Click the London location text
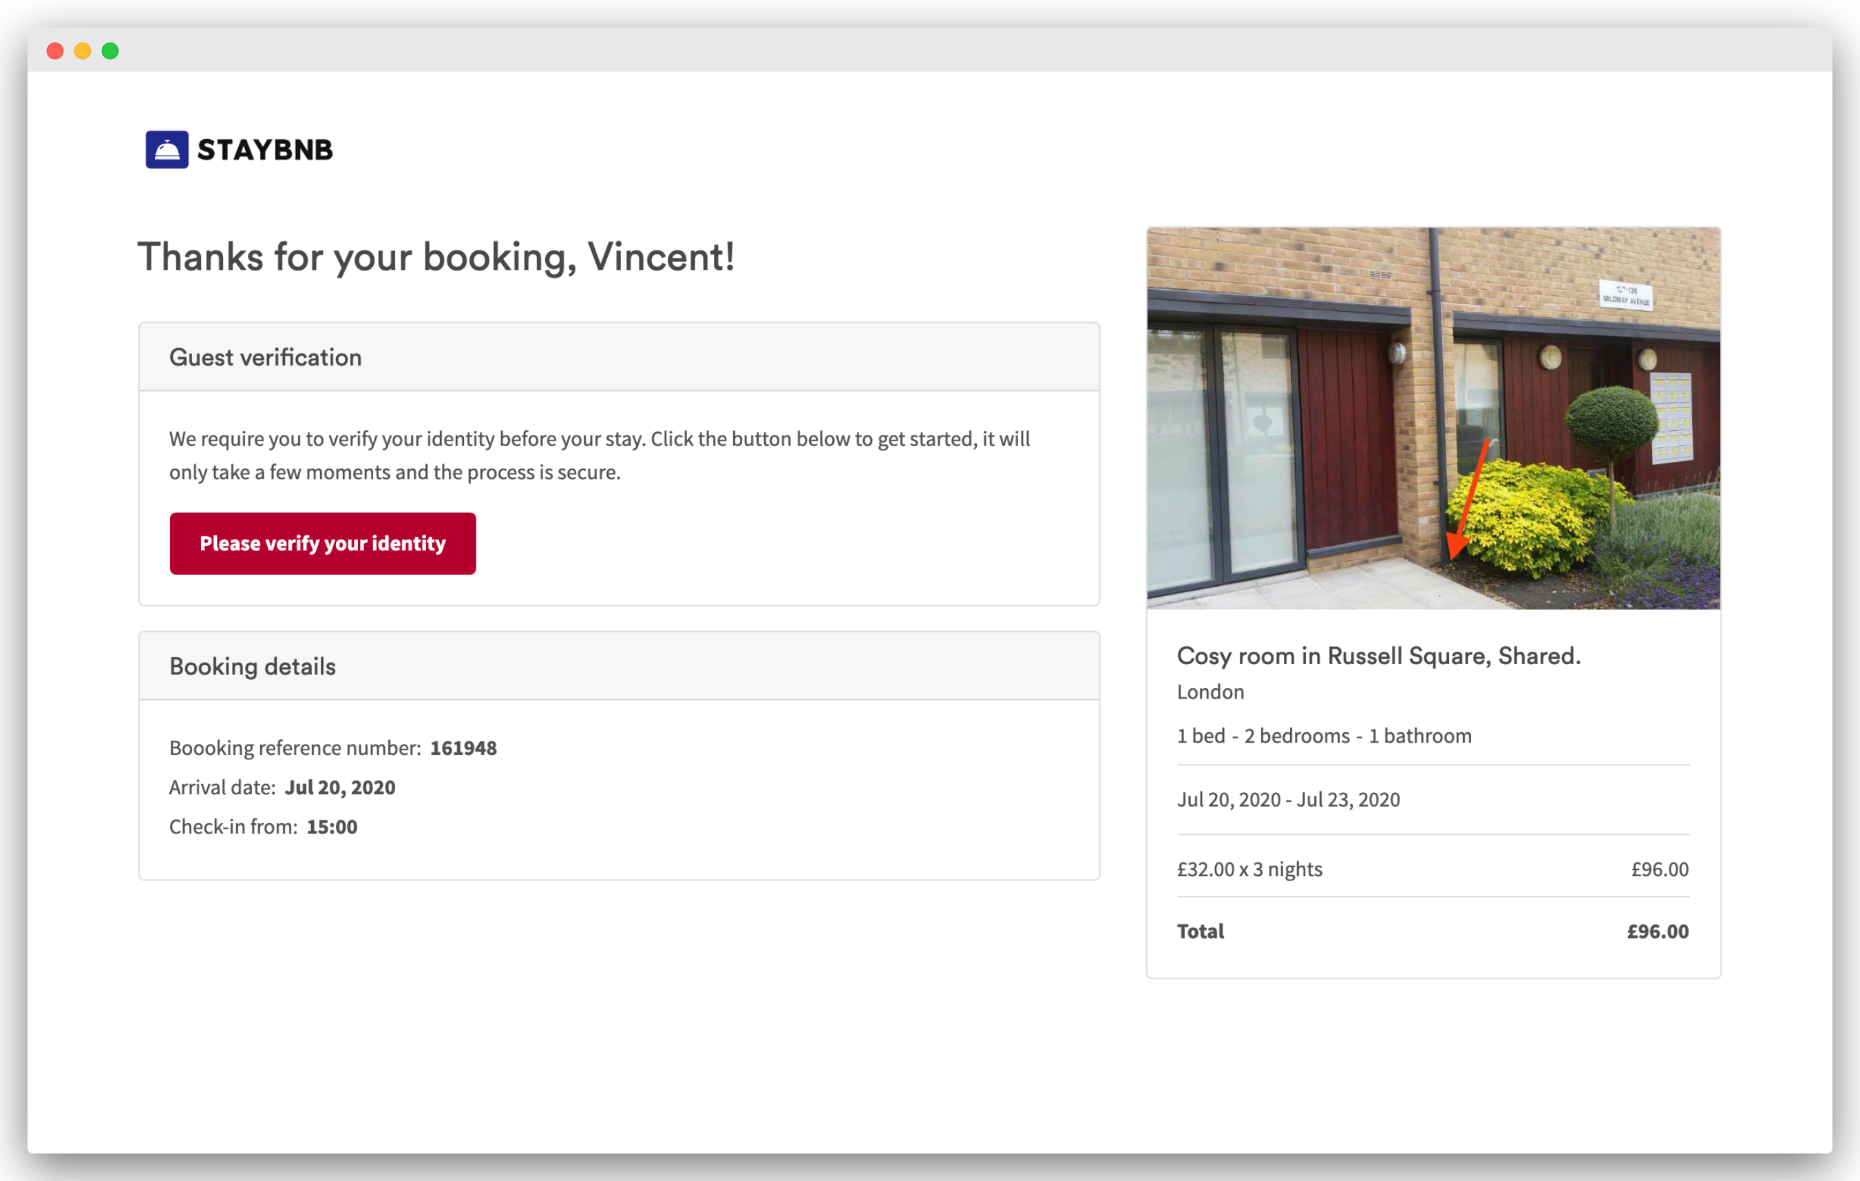The width and height of the screenshot is (1860, 1181). [1210, 692]
